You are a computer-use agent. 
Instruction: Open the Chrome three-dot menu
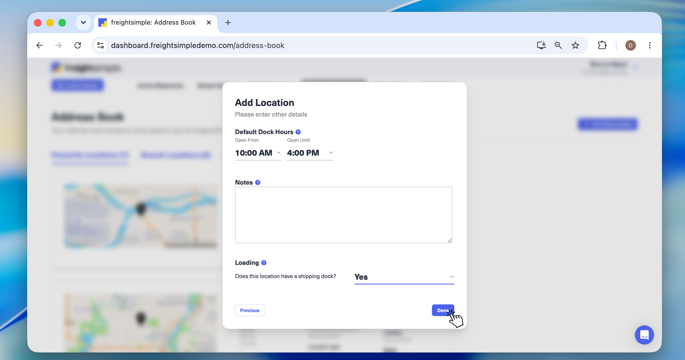(650, 45)
